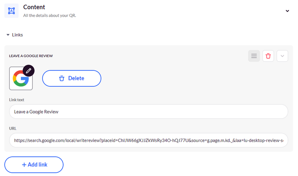298x176 pixels.
Task: Collapse the Links disclosure triangle
Action: click(x=8, y=35)
